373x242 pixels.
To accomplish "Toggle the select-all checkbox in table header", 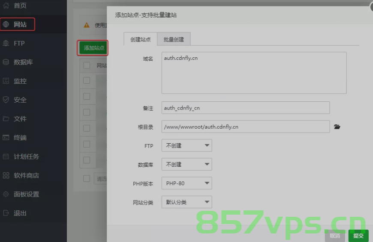I will point(87,65).
